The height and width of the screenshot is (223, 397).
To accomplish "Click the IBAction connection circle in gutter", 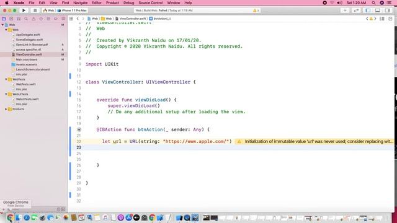I will 79,129.
